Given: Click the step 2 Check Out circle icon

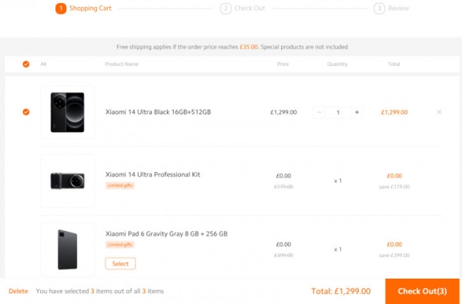Looking at the screenshot, I should (226, 8).
